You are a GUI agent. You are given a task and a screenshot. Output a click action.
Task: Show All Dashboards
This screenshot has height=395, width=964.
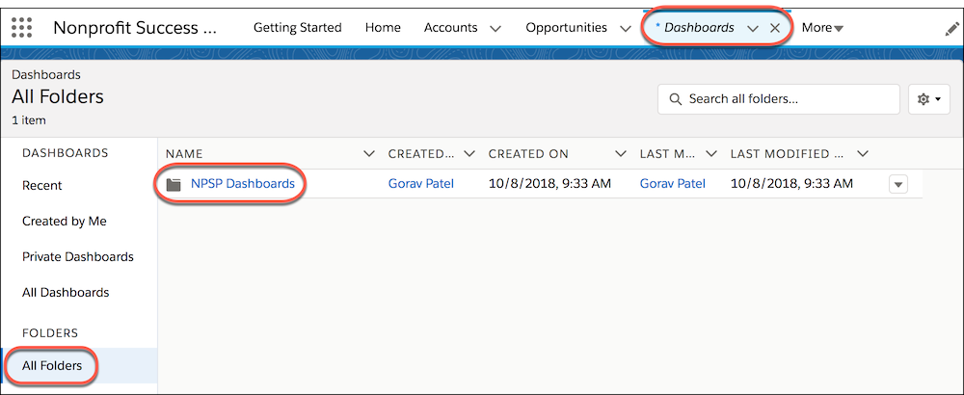tap(66, 293)
